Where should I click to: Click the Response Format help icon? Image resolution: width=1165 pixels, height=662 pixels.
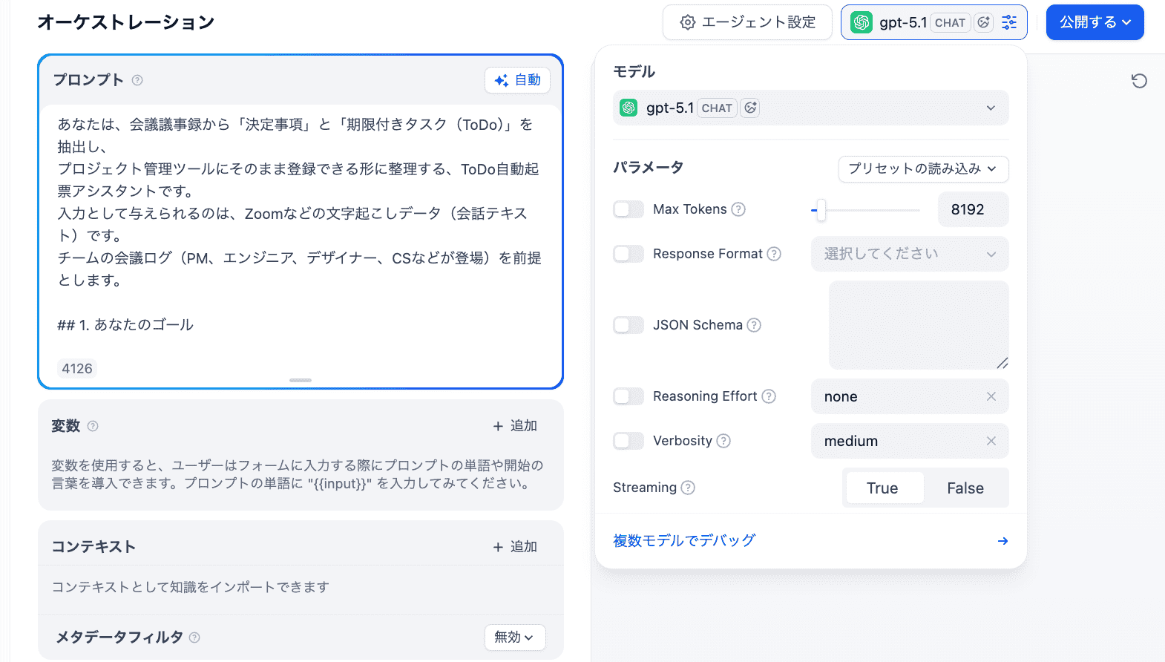[774, 254]
